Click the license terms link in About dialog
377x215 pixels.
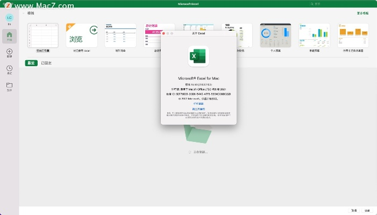point(198,104)
